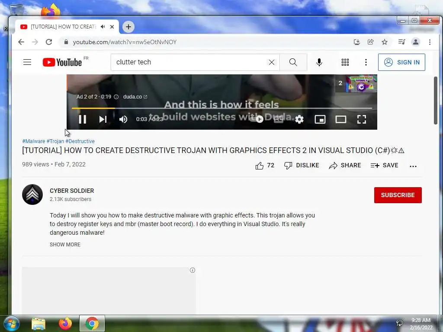This screenshot has width=443, height=332.
Task: Click the search magnifier button
Action: pyautogui.click(x=293, y=62)
